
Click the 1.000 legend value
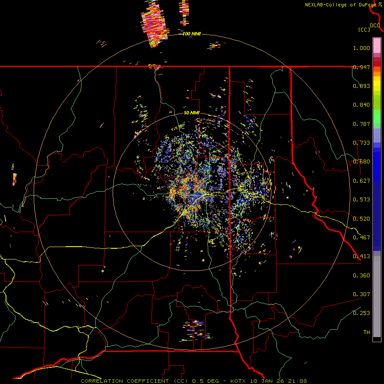361,48
